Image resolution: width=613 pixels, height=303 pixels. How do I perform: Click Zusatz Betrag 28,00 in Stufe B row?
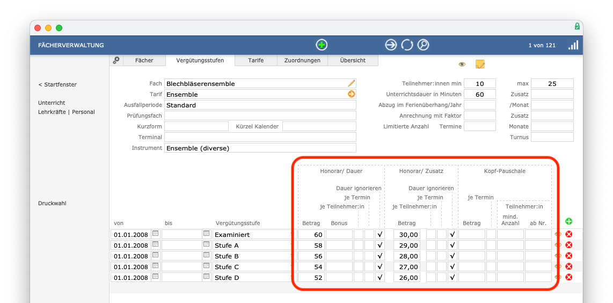[407, 256]
